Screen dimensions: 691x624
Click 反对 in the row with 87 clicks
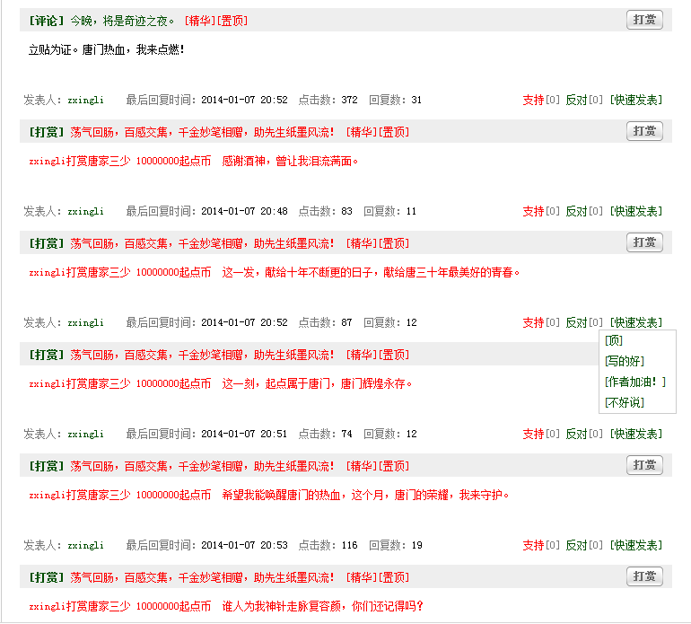coord(576,323)
